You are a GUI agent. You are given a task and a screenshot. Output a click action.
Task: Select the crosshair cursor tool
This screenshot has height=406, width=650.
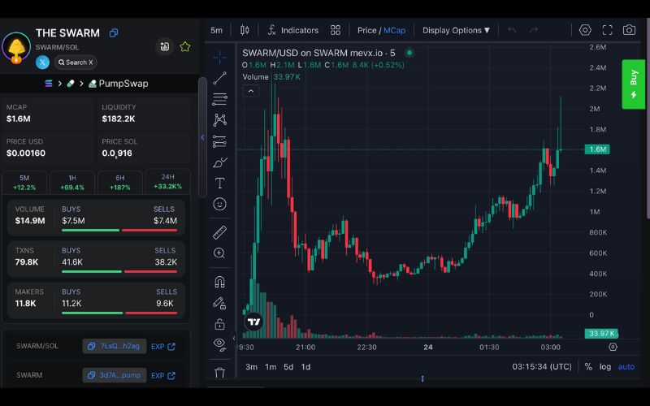(x=219, y=58)
